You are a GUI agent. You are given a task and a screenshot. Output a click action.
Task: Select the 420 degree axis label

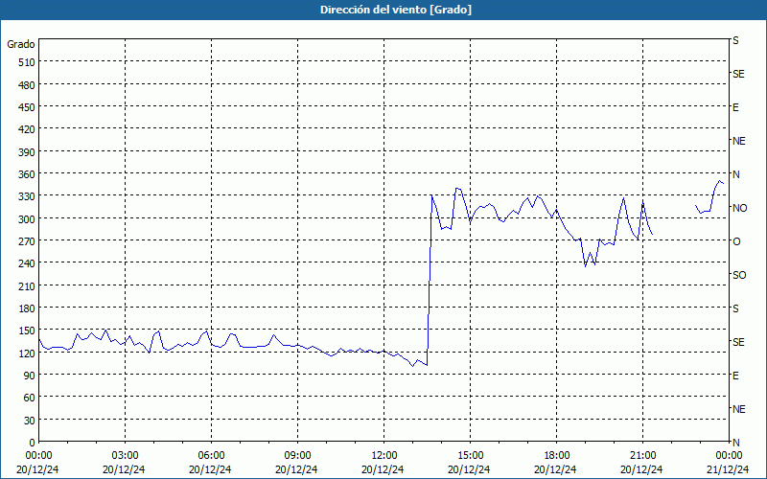pyautogui.click(x=27, y=129)
